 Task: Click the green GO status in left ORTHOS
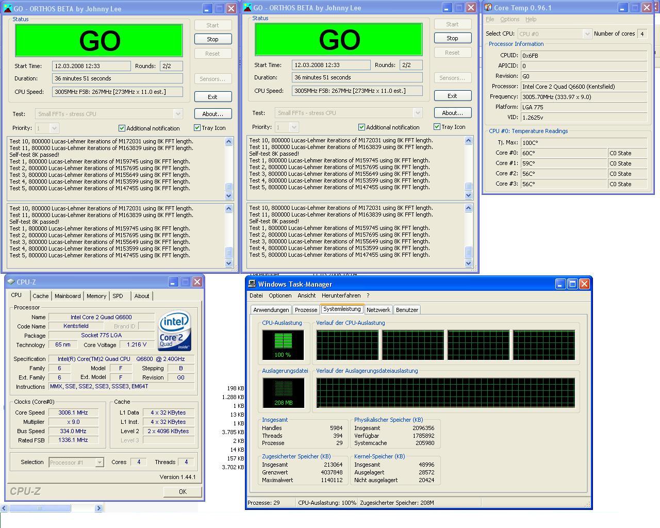[99, 41]
